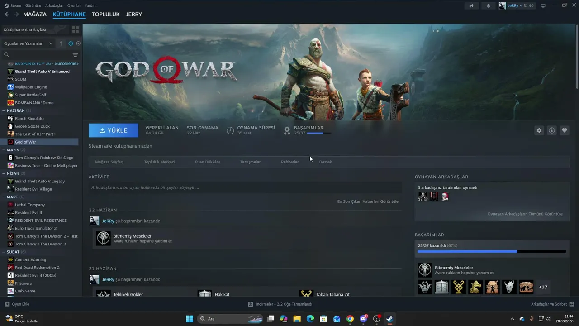Open God of War settings gear
The height and width of the screenshot is (326, 579).
point(539,130)
